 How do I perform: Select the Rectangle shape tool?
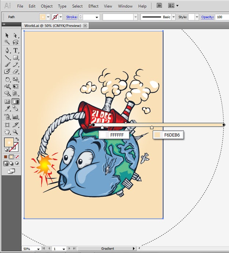[x=16, y=57]
